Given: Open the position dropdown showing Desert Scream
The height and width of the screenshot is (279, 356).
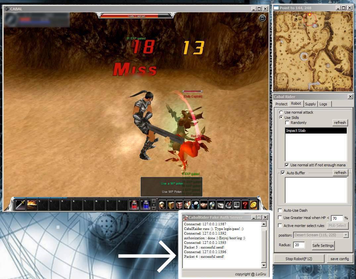Looking at the screenshot, I should click(321, 235).
